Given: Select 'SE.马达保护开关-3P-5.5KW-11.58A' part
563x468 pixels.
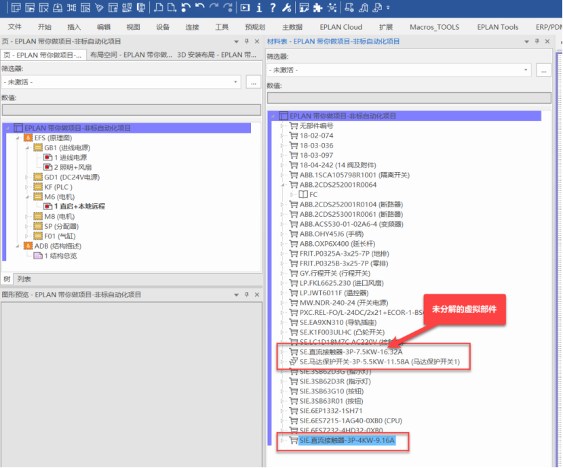Looking at the screenshot, I should [380, 362].
